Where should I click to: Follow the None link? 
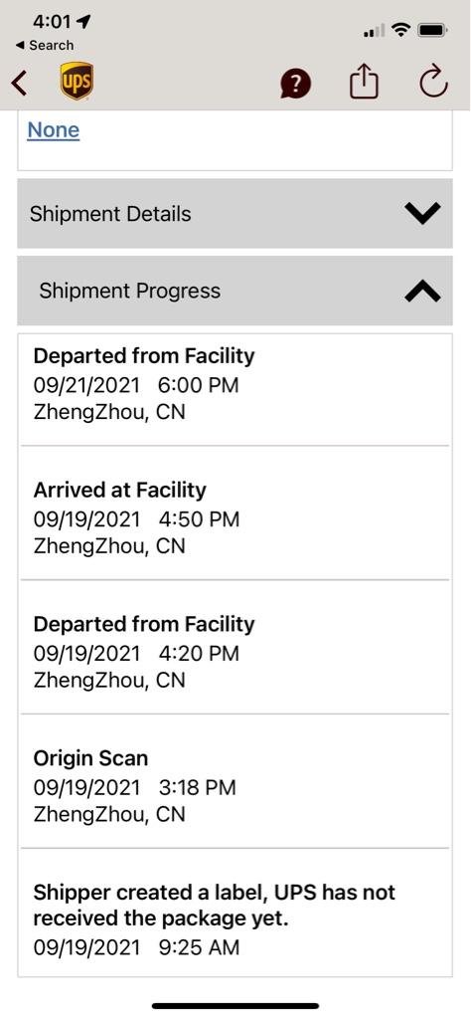tap(54, 130)
